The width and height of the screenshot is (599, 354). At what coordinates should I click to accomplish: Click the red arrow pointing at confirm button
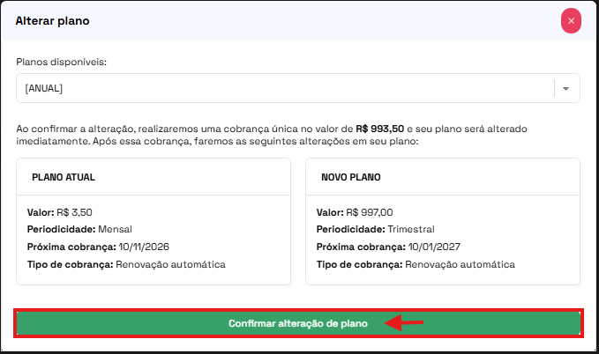407,323
